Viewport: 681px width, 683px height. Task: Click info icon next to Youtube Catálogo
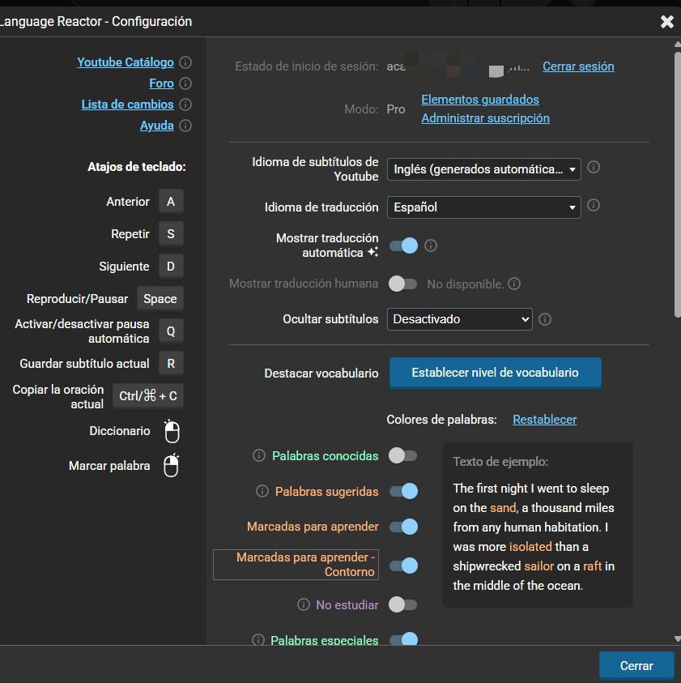pyautogui.click(x=185, y=62)
